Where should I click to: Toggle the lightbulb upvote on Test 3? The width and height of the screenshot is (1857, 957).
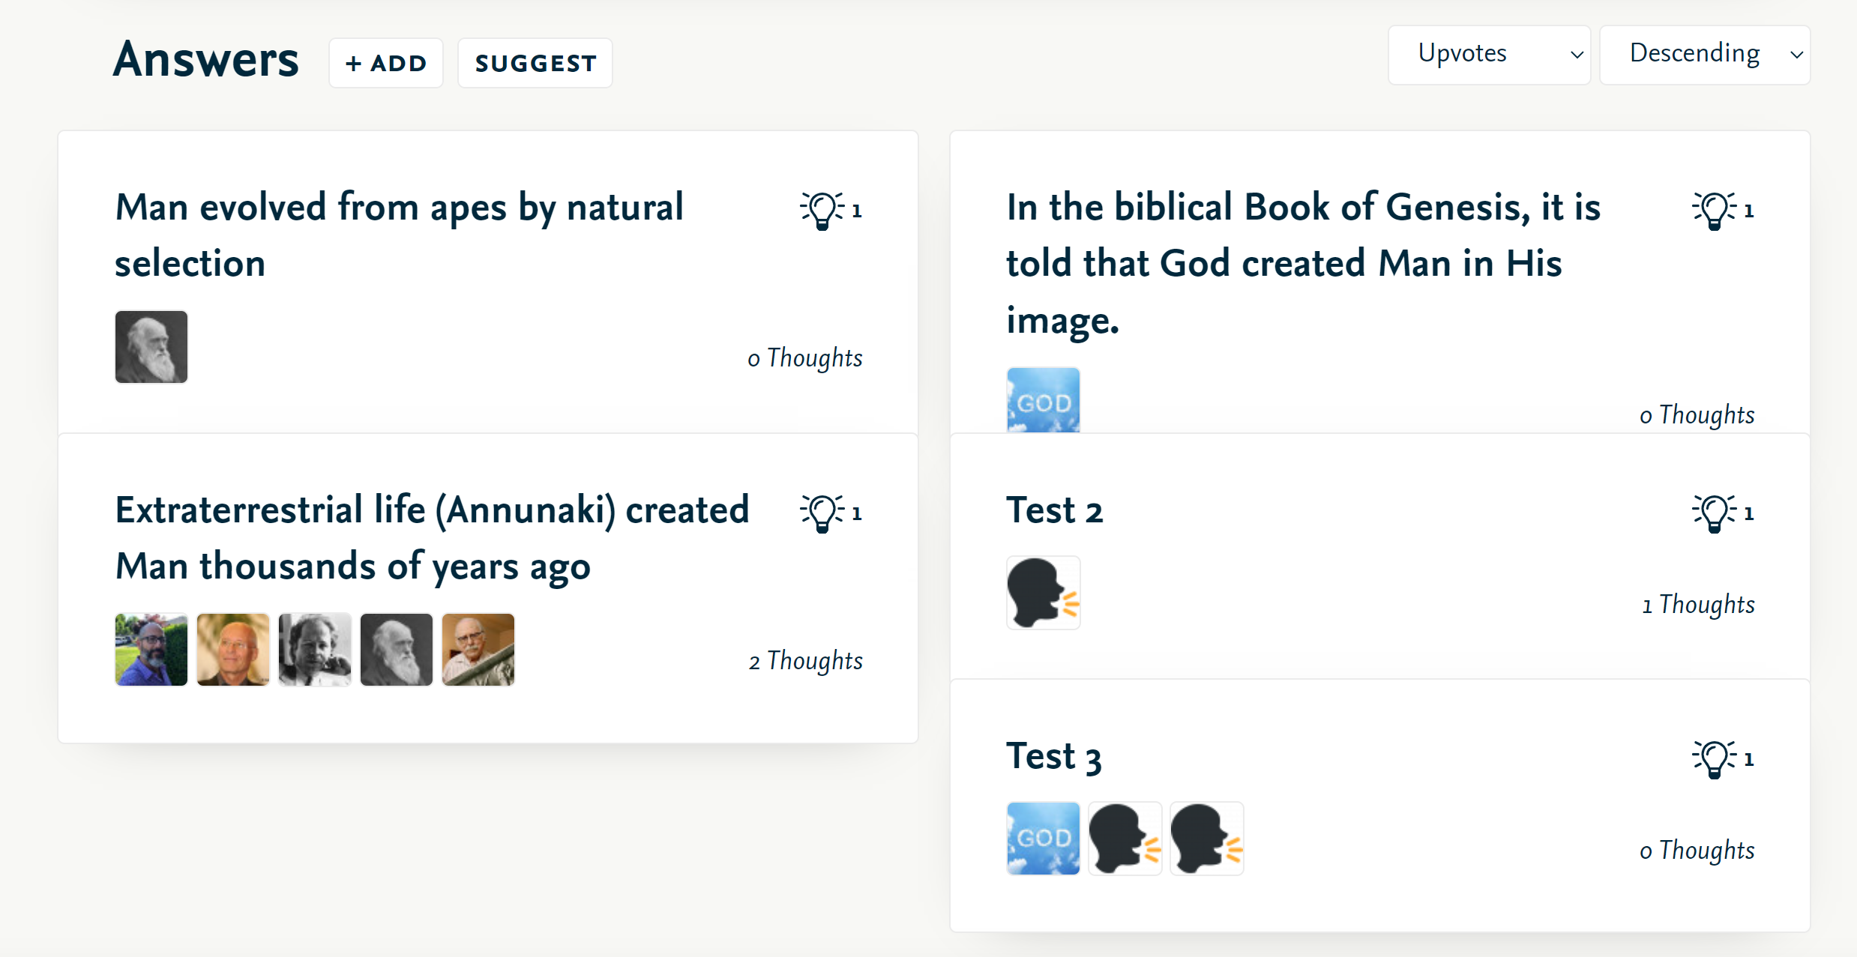(x=1714, y=759)
